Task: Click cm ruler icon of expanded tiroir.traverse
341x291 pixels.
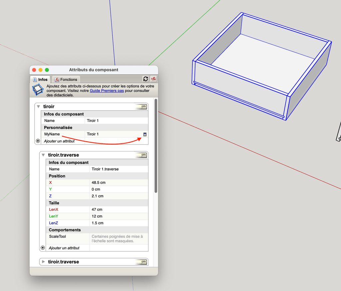Action: [x=141, y=155]
